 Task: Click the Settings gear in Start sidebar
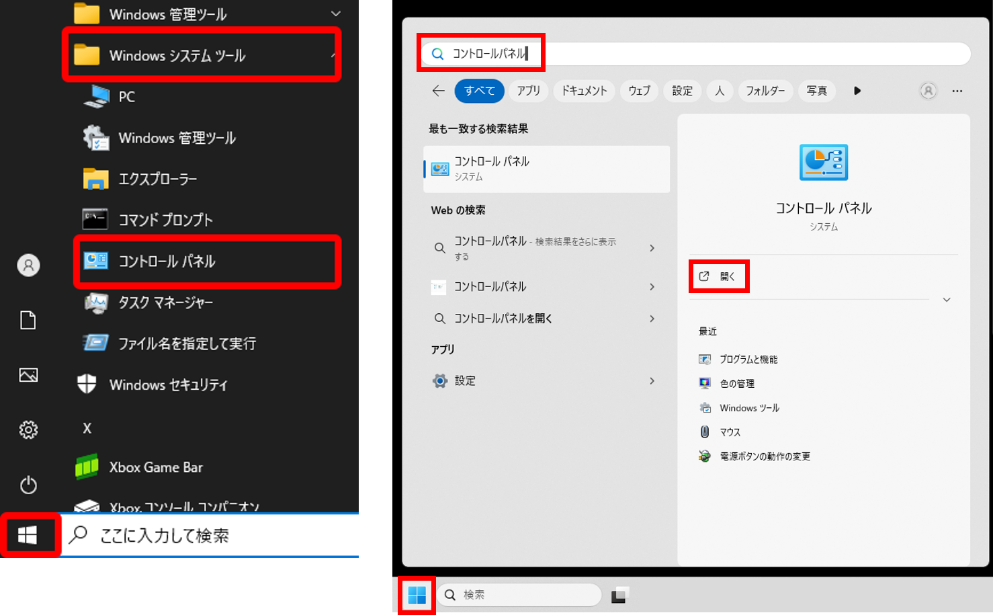(x=28, y=429)
